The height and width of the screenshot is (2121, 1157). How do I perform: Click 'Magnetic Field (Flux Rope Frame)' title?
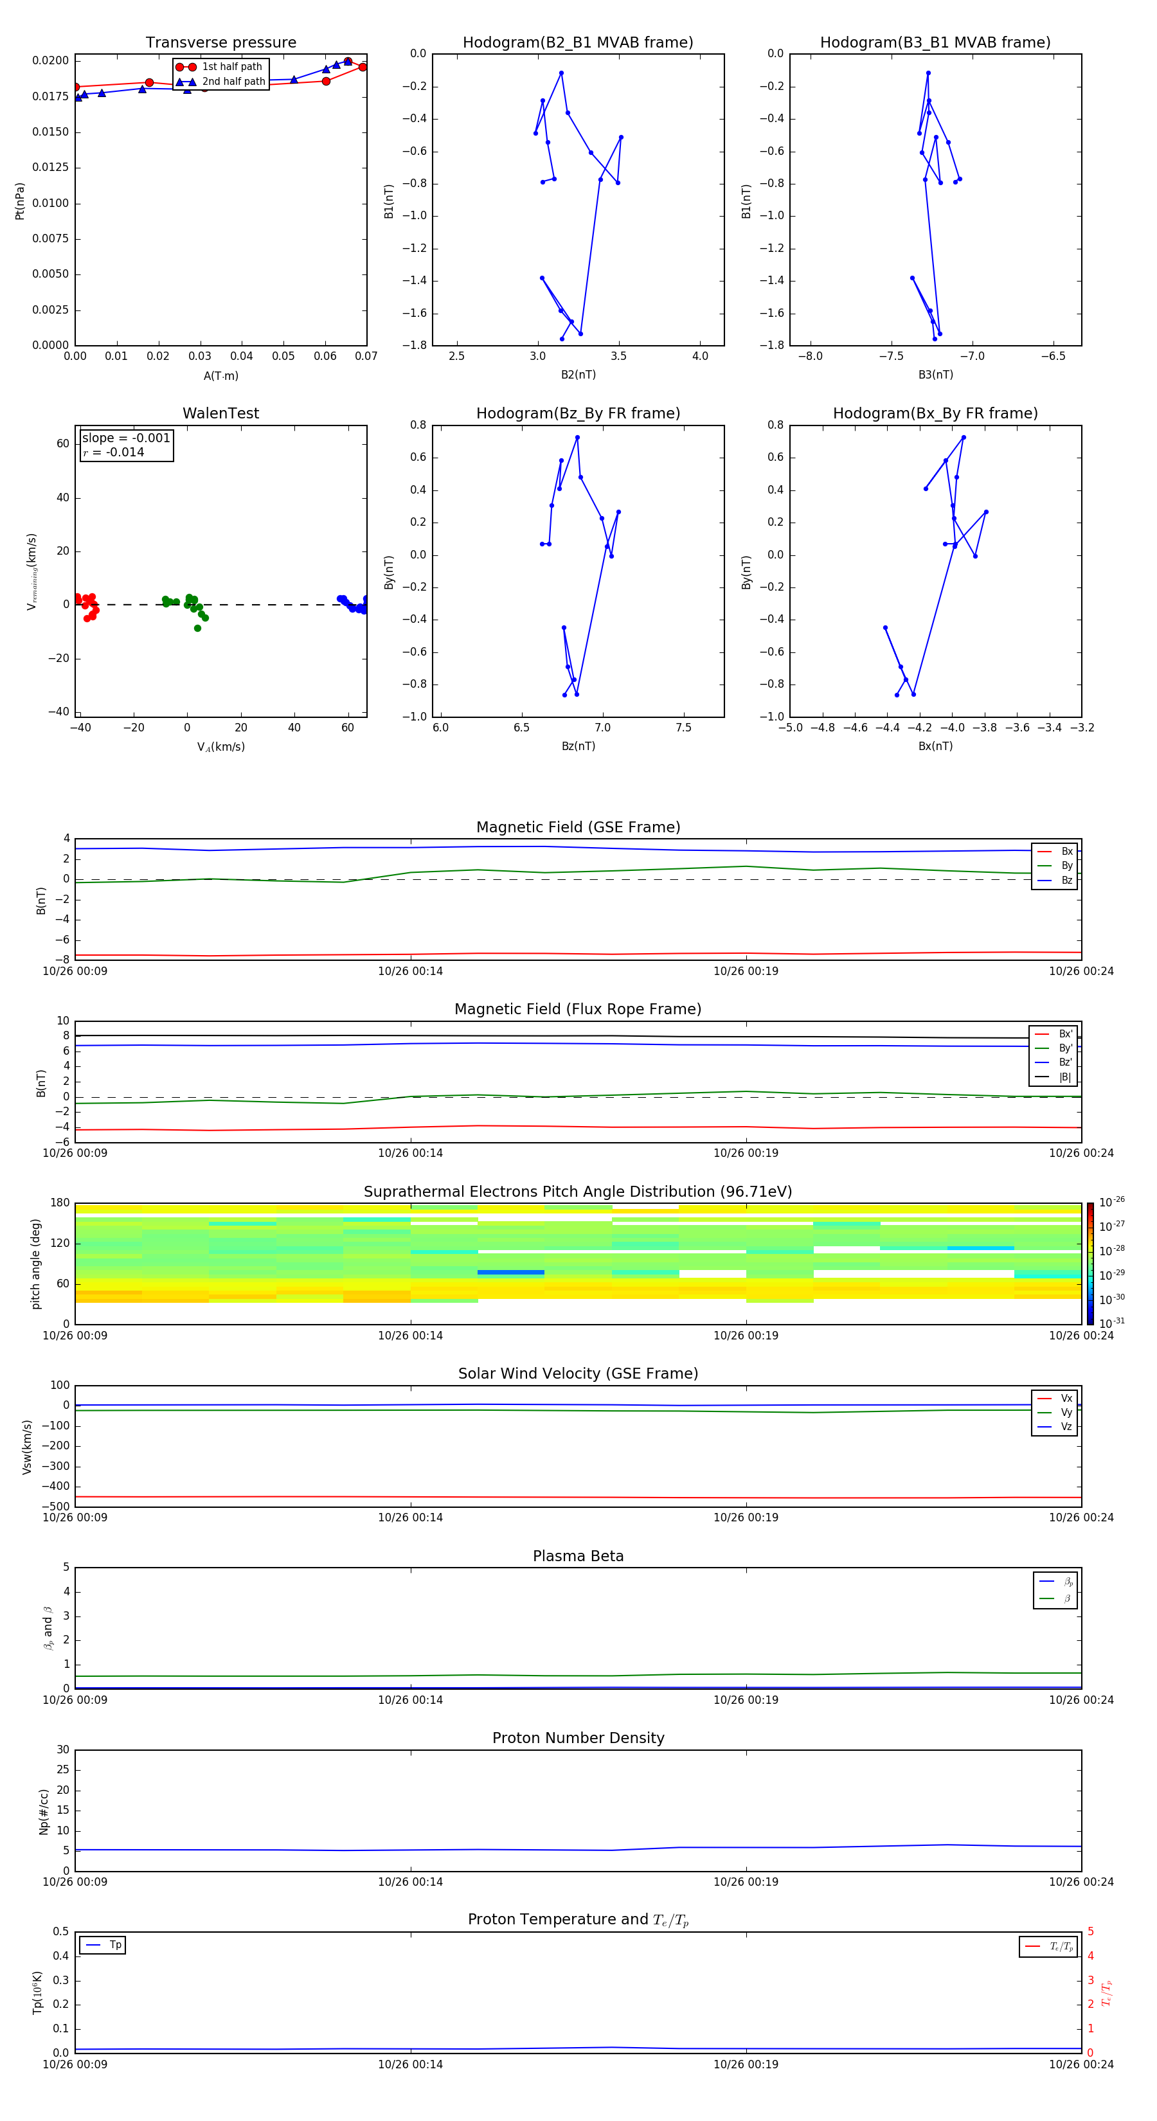point(578,1010)
